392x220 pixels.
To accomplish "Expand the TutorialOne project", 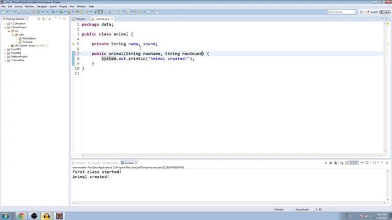I will (5, 61).
